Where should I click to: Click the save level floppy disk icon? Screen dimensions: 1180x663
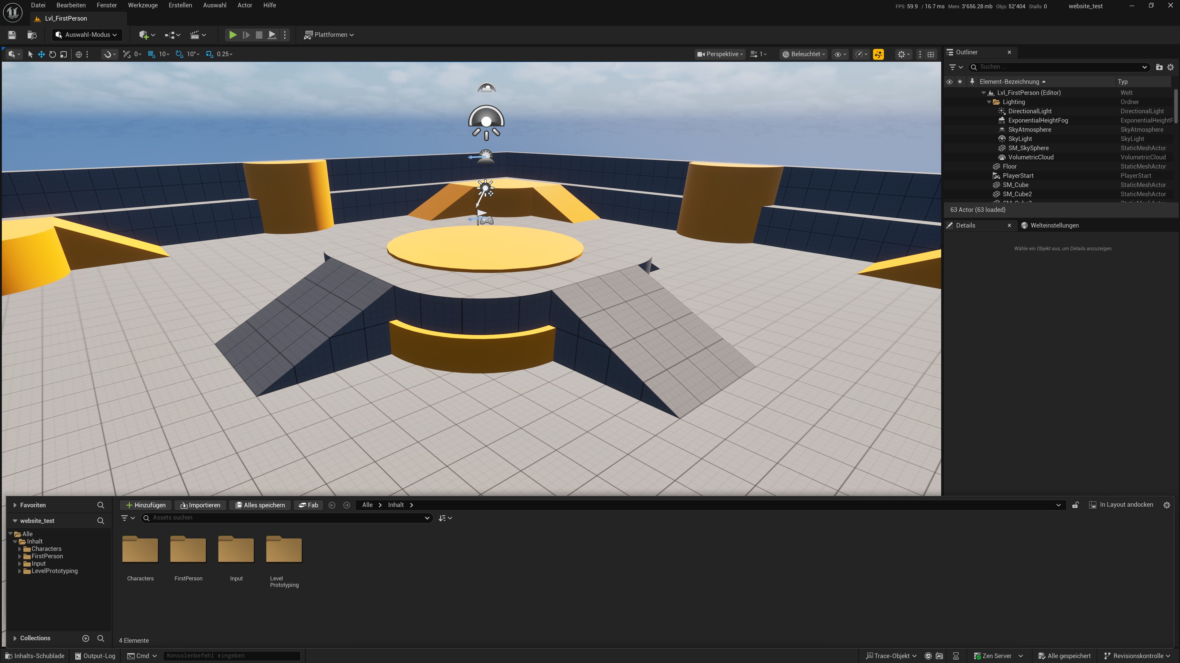[12, 35]
